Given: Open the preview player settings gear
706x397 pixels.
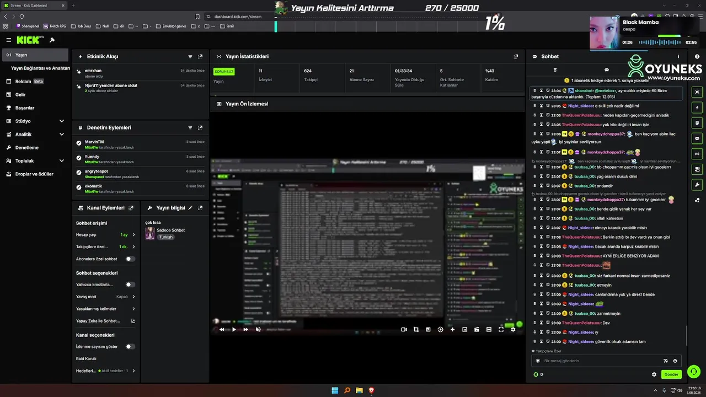Looking at the screenshot, I should (513, 329).
